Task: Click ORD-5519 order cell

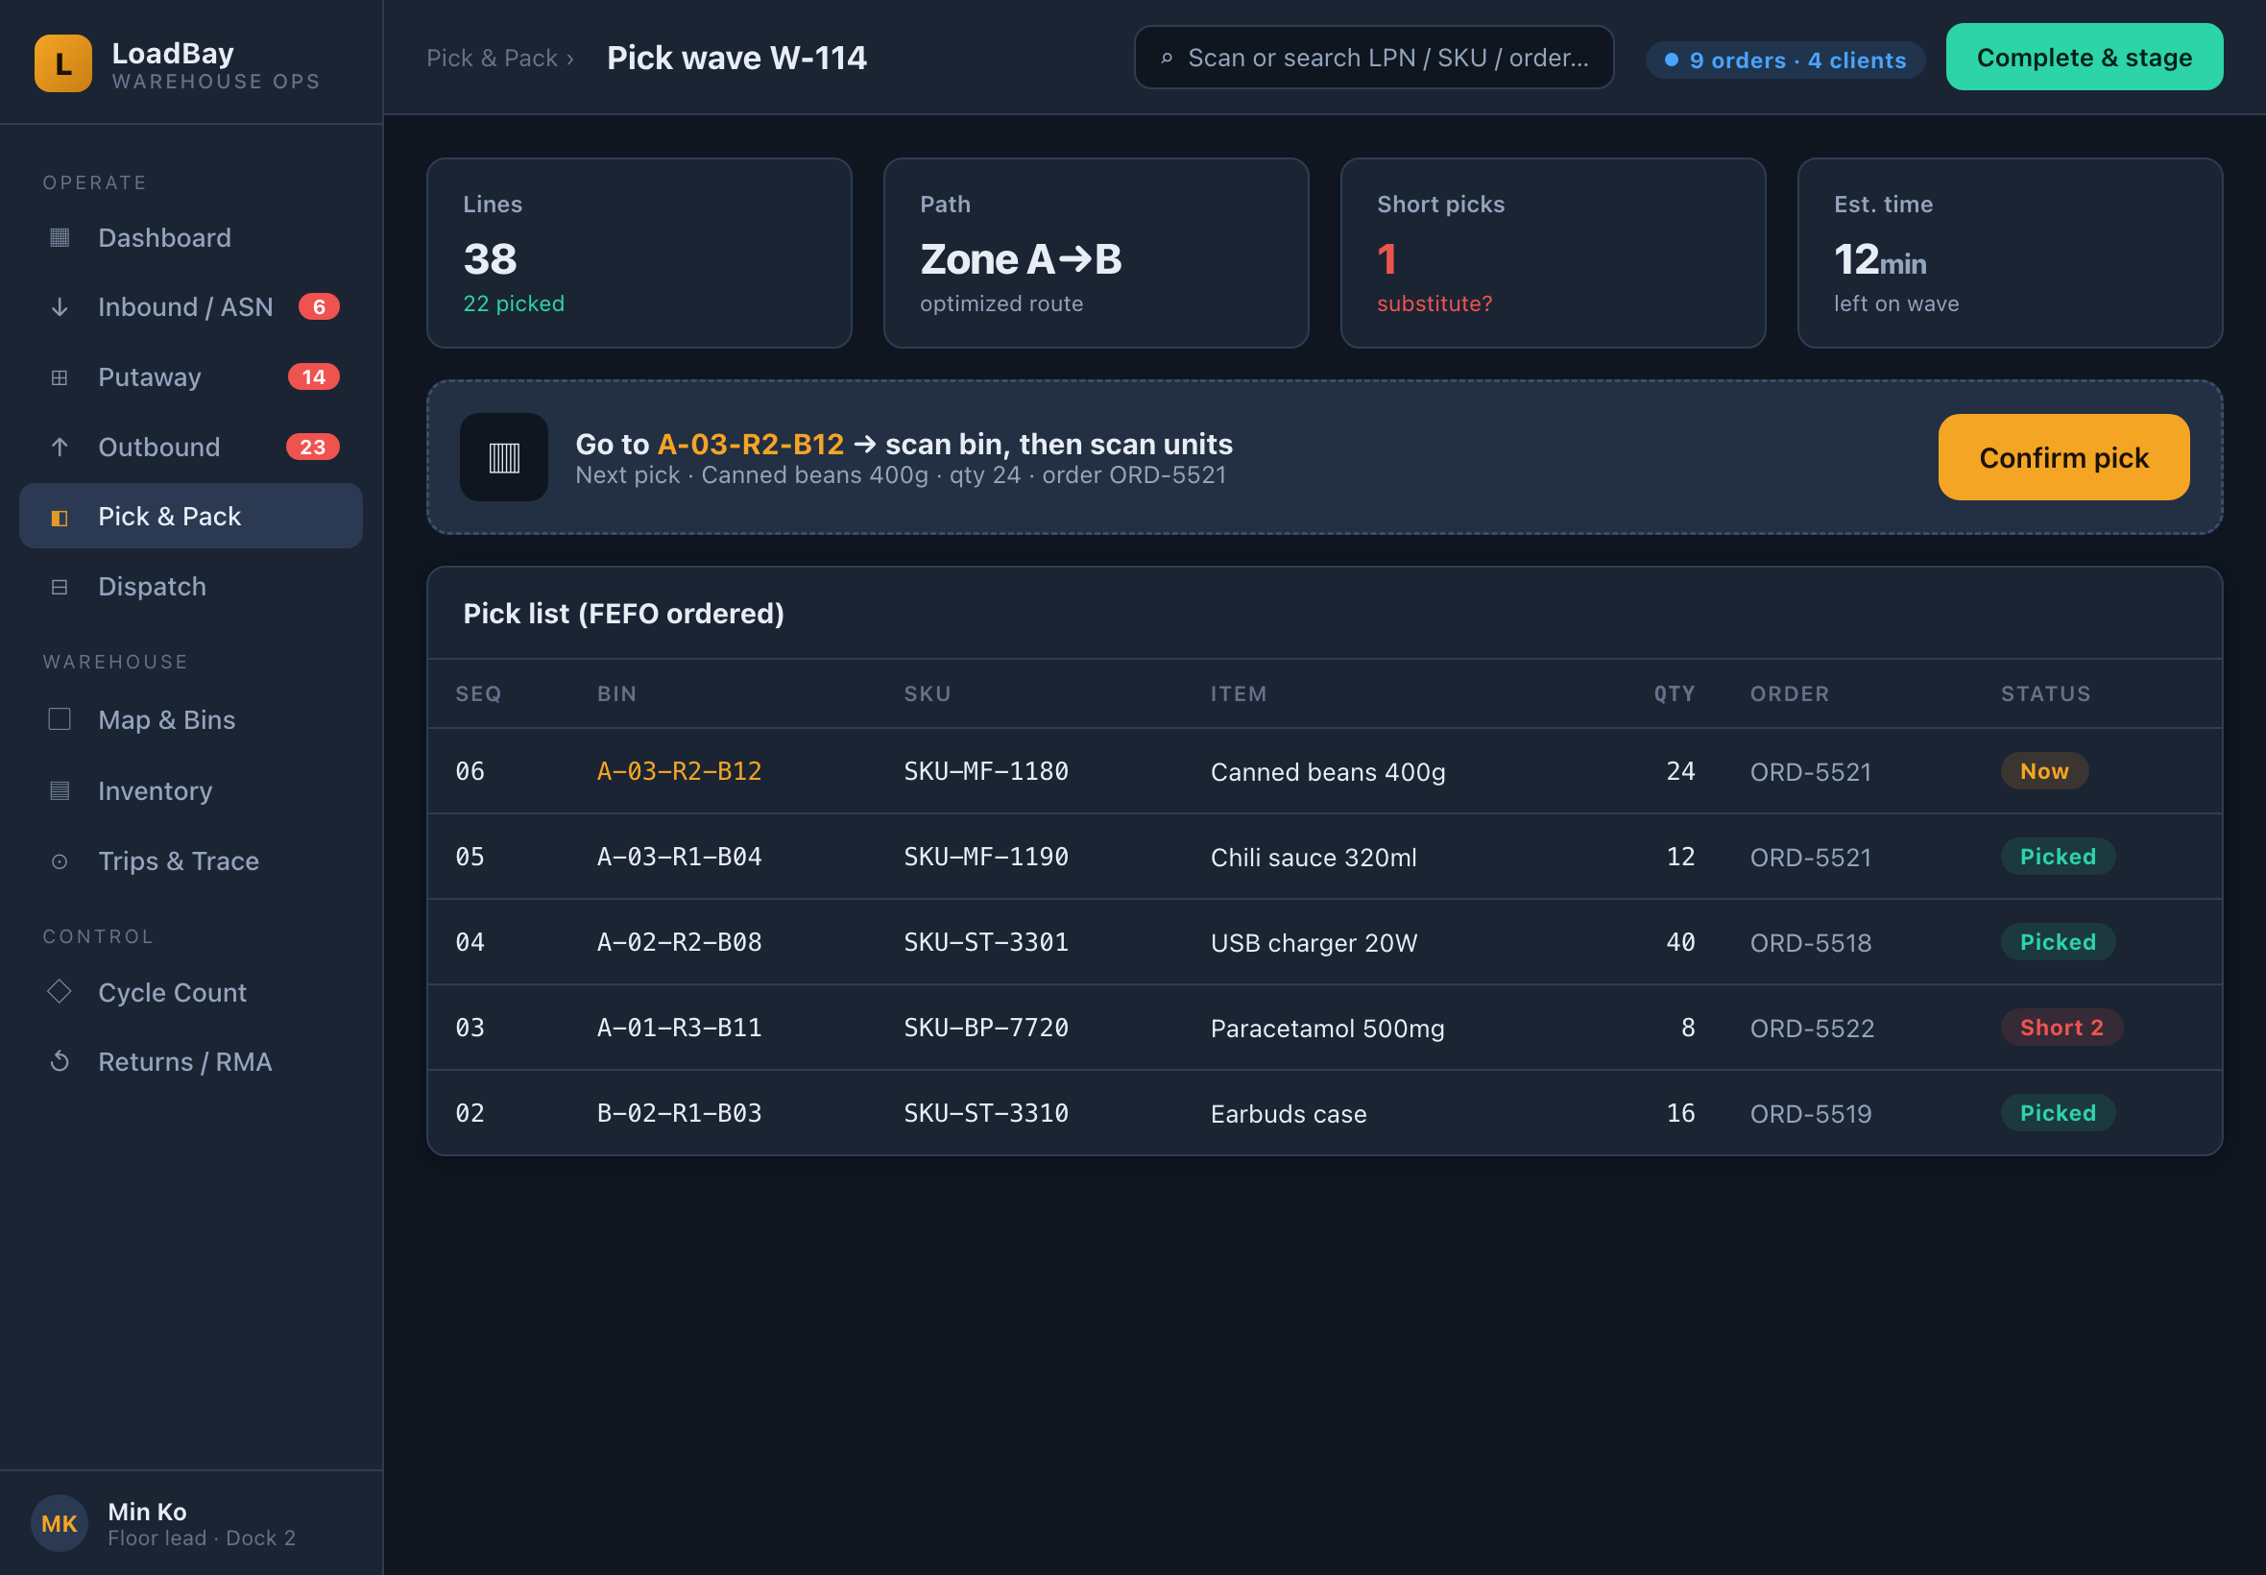Action: (x=1810, y=1113)
